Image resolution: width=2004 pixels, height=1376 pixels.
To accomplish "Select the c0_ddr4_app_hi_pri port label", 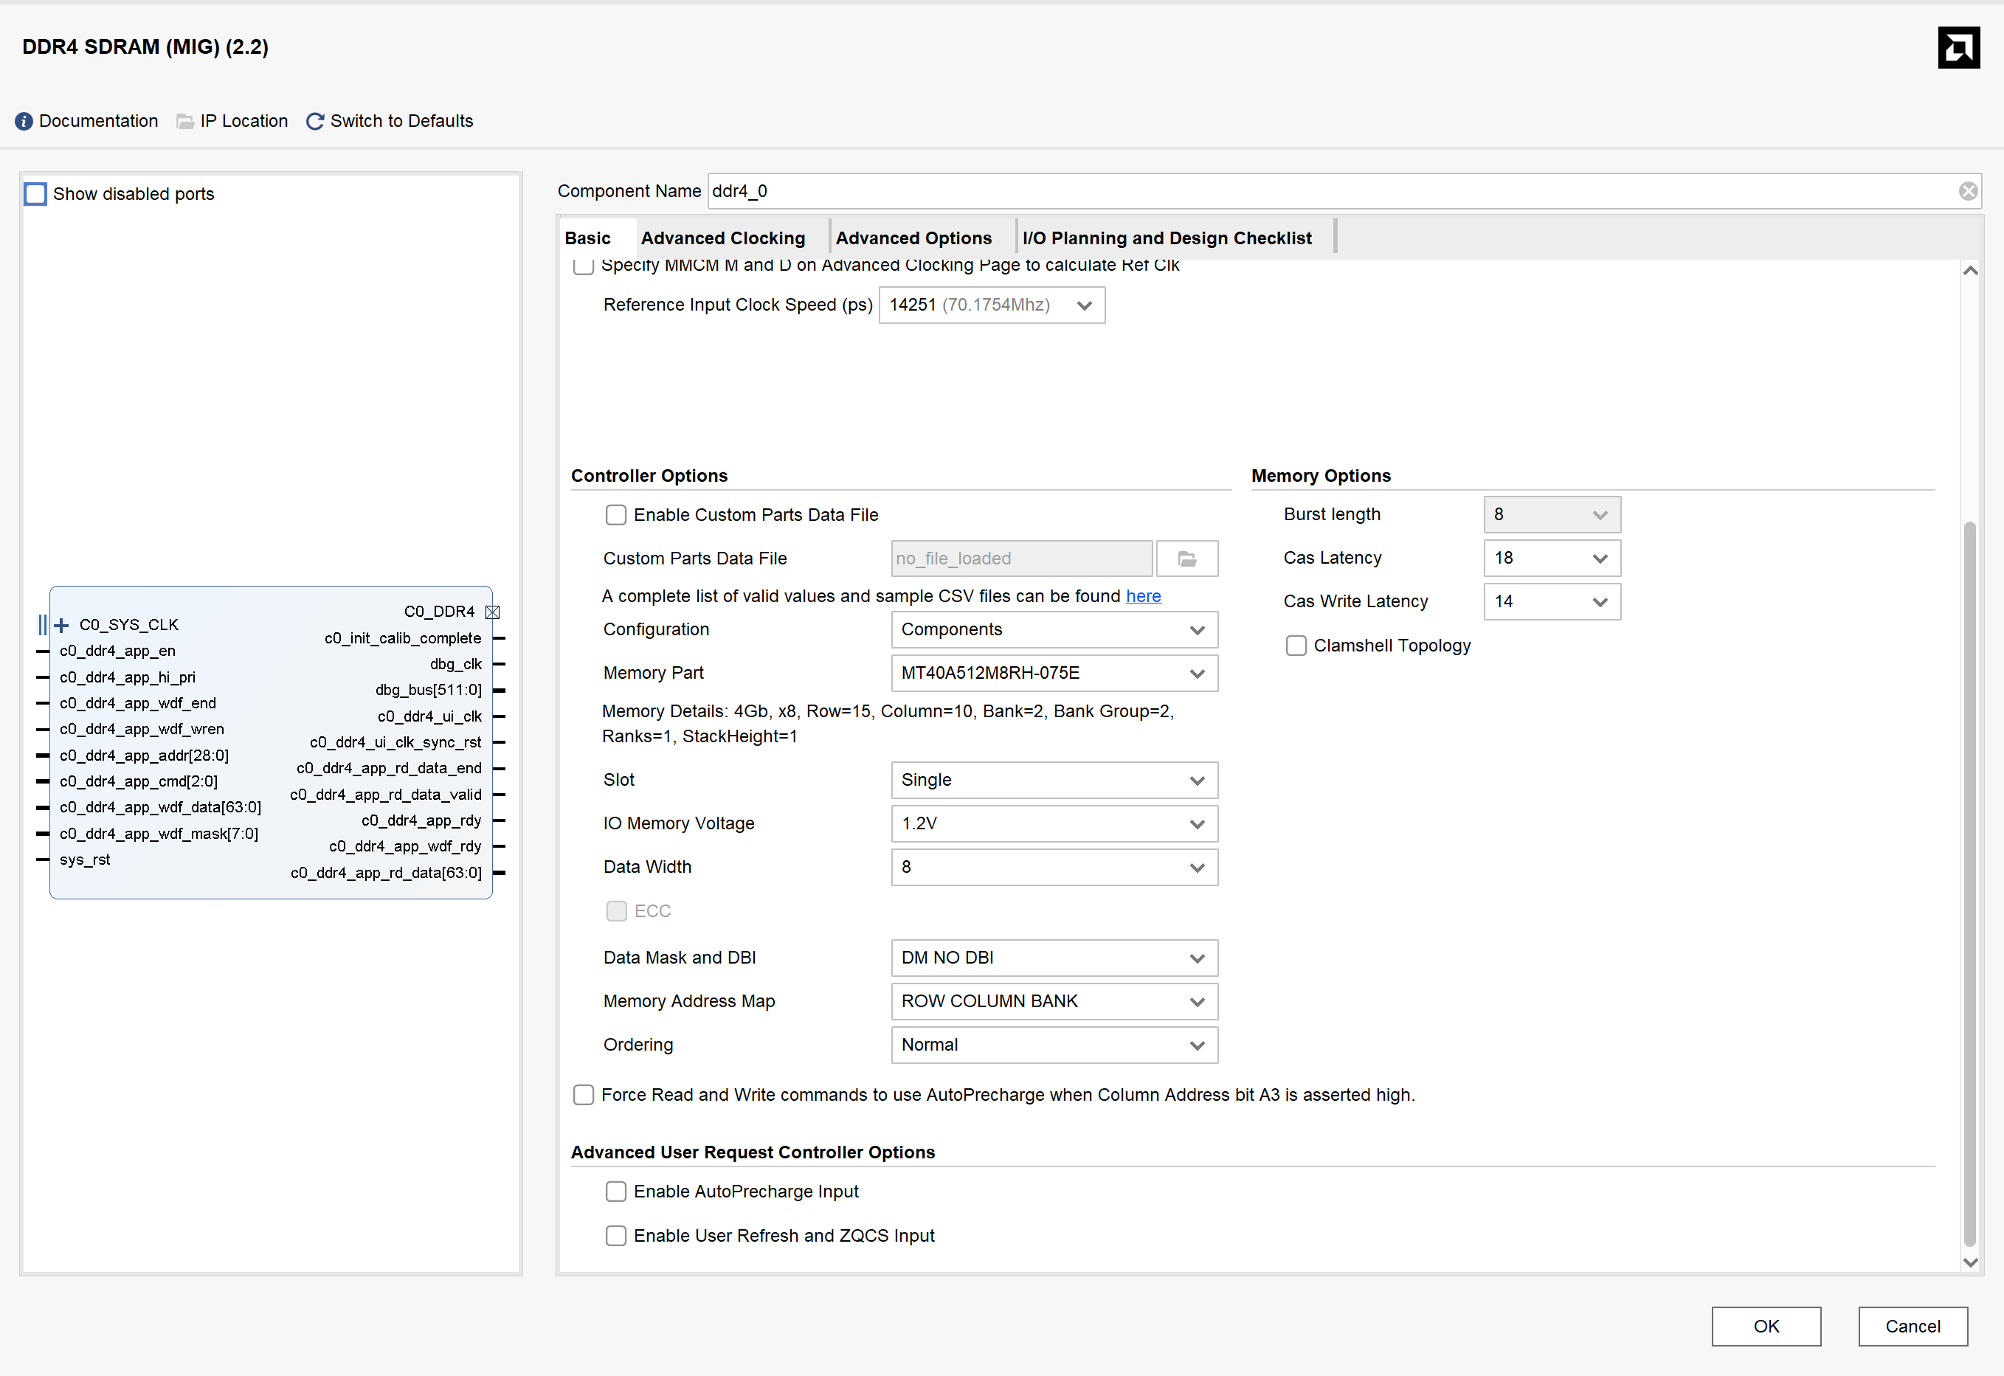I will pos(128,677).
